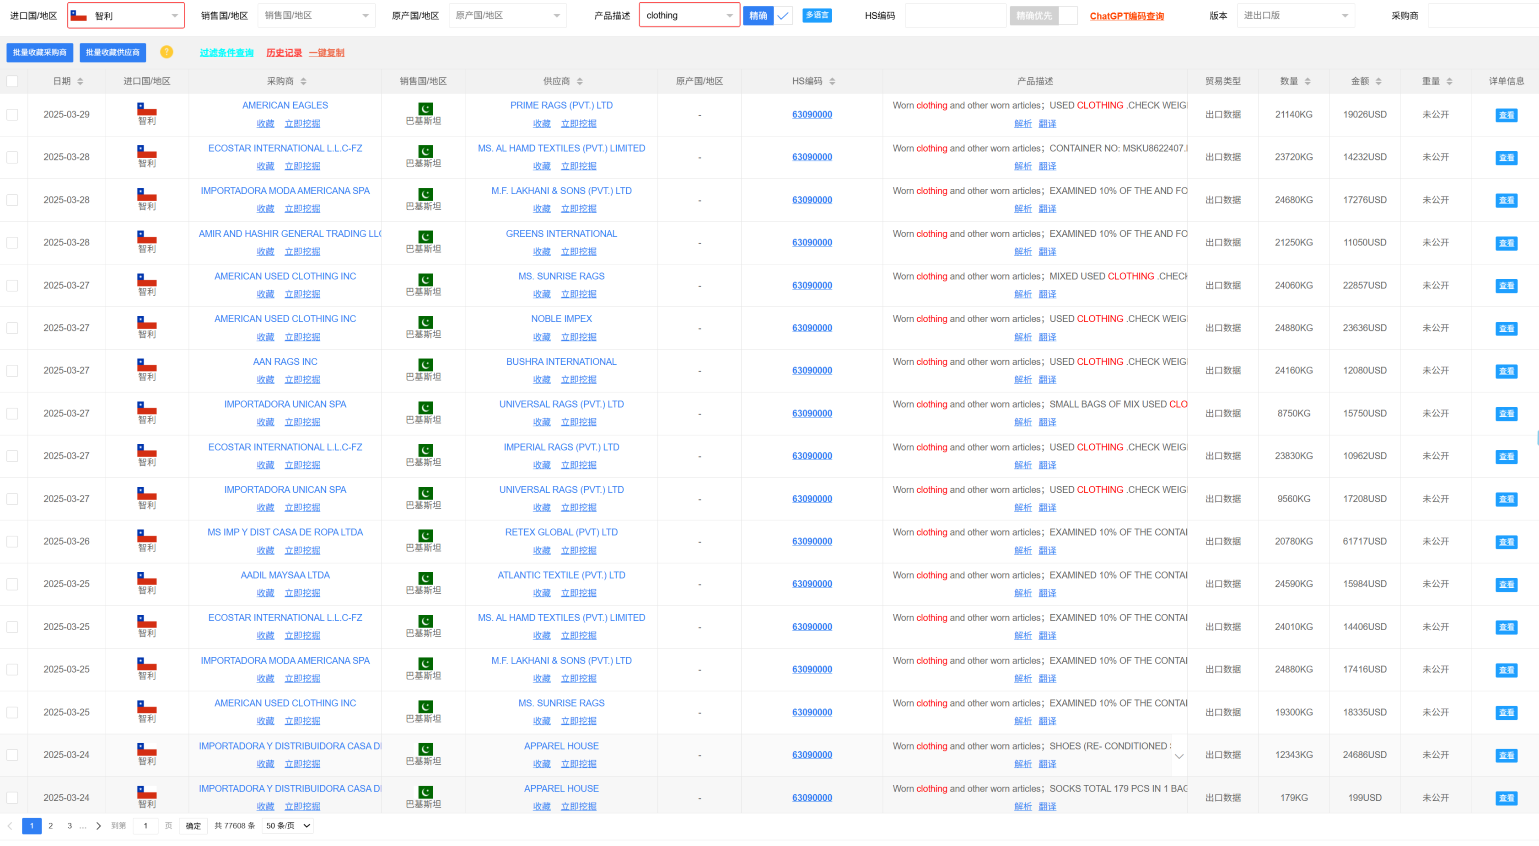Go to previous page with the arrow icon
This screenshot has height=846, width=1539.
tap(10, 826)
